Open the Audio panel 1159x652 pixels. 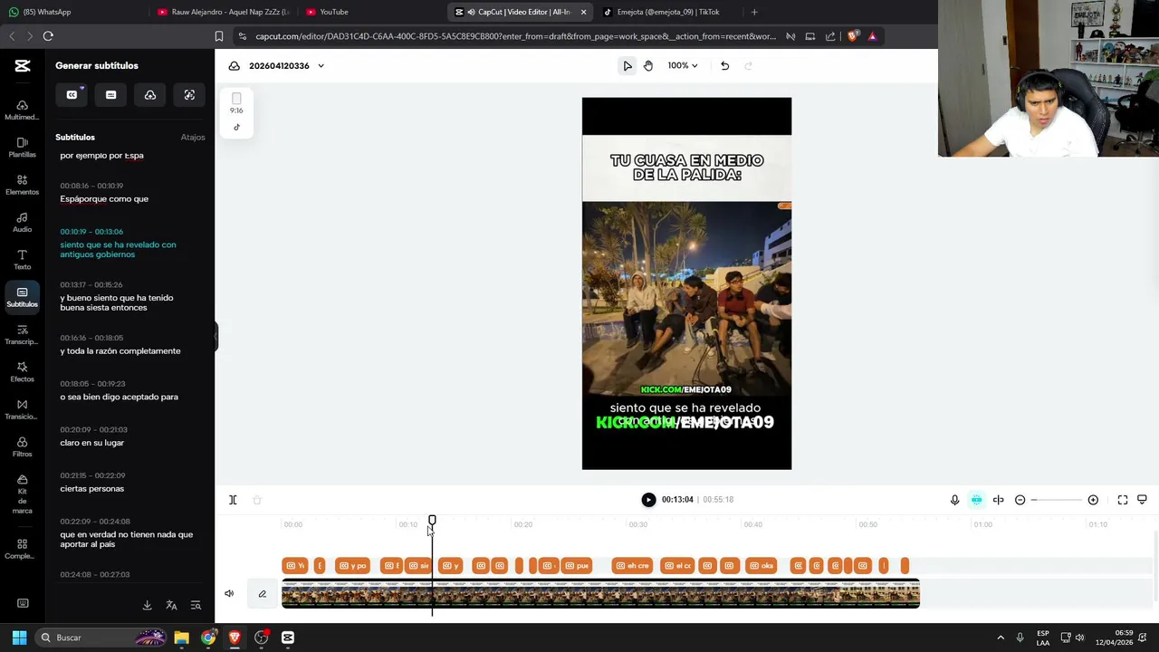22,222
